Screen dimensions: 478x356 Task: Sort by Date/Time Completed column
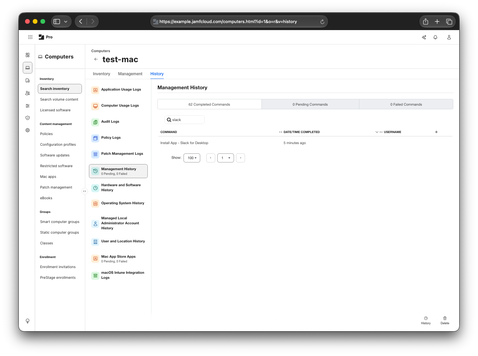[302, 132]
